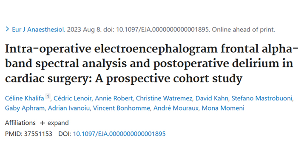Click the article title heading
This screenshot has height=163, width=304.
click(x=151, y=64)
